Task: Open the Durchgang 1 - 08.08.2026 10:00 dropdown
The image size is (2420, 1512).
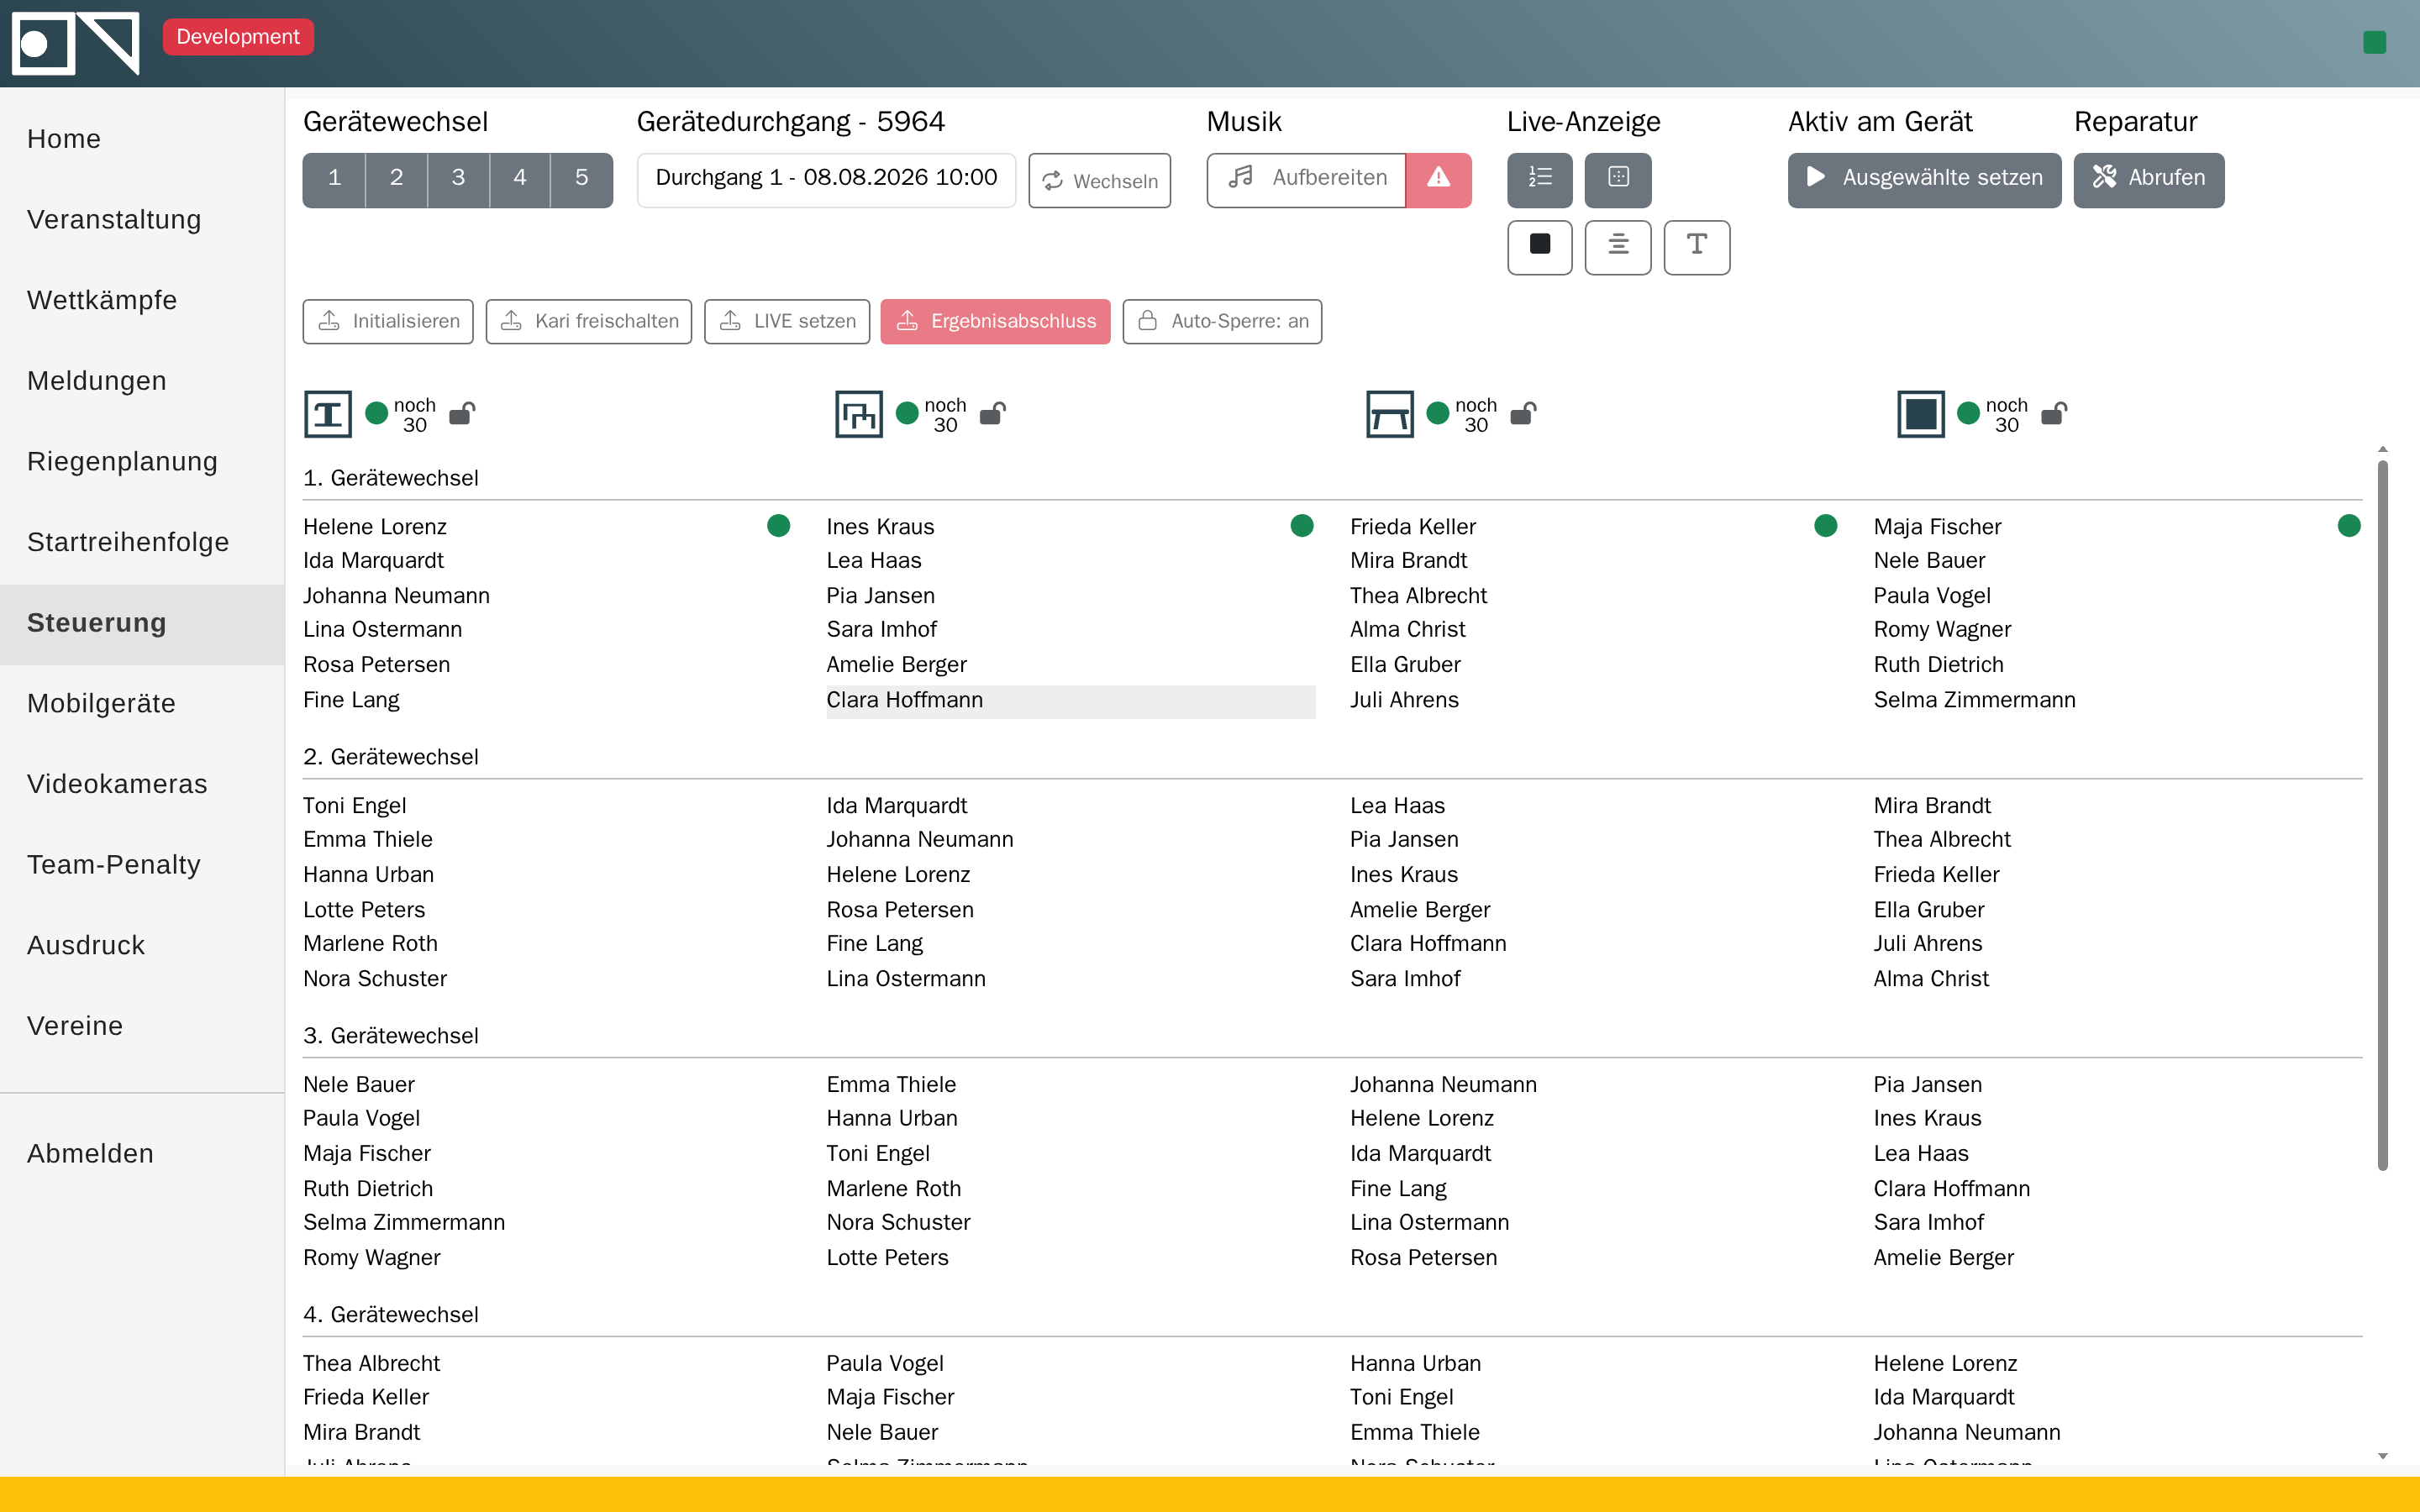Action: [826, 180]
